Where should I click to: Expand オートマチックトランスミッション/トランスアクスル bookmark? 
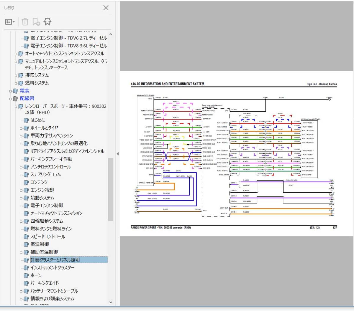tap(16, 54)
